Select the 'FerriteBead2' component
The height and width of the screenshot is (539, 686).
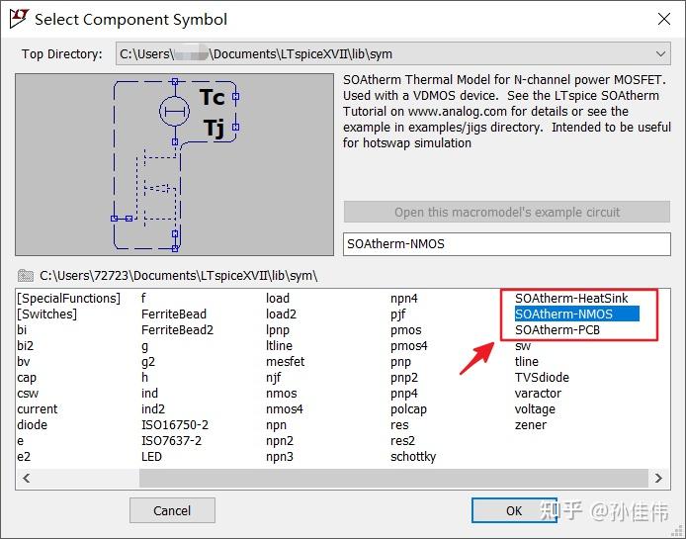coord(177,329)
